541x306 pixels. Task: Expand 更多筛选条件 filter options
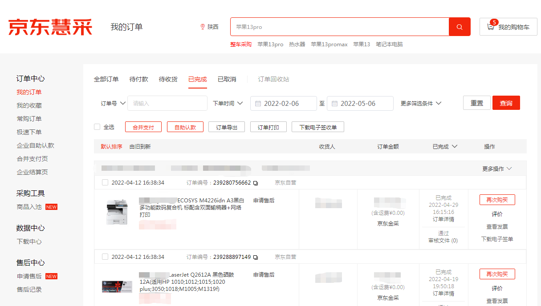(421, 103)
